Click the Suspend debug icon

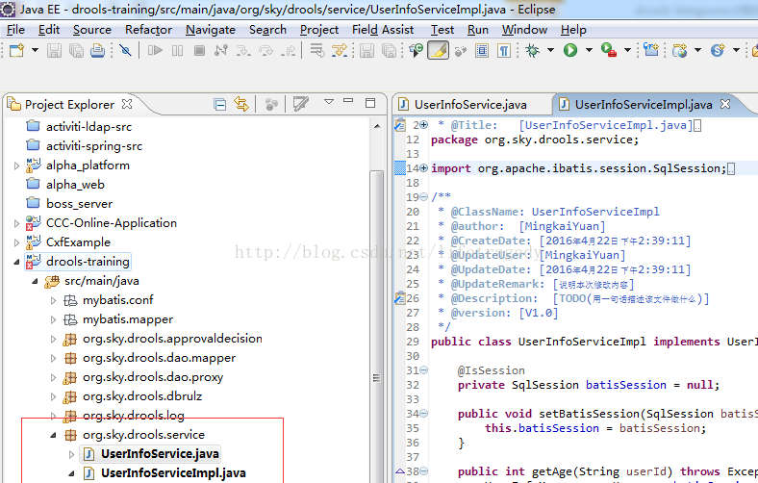pos(177,50)
